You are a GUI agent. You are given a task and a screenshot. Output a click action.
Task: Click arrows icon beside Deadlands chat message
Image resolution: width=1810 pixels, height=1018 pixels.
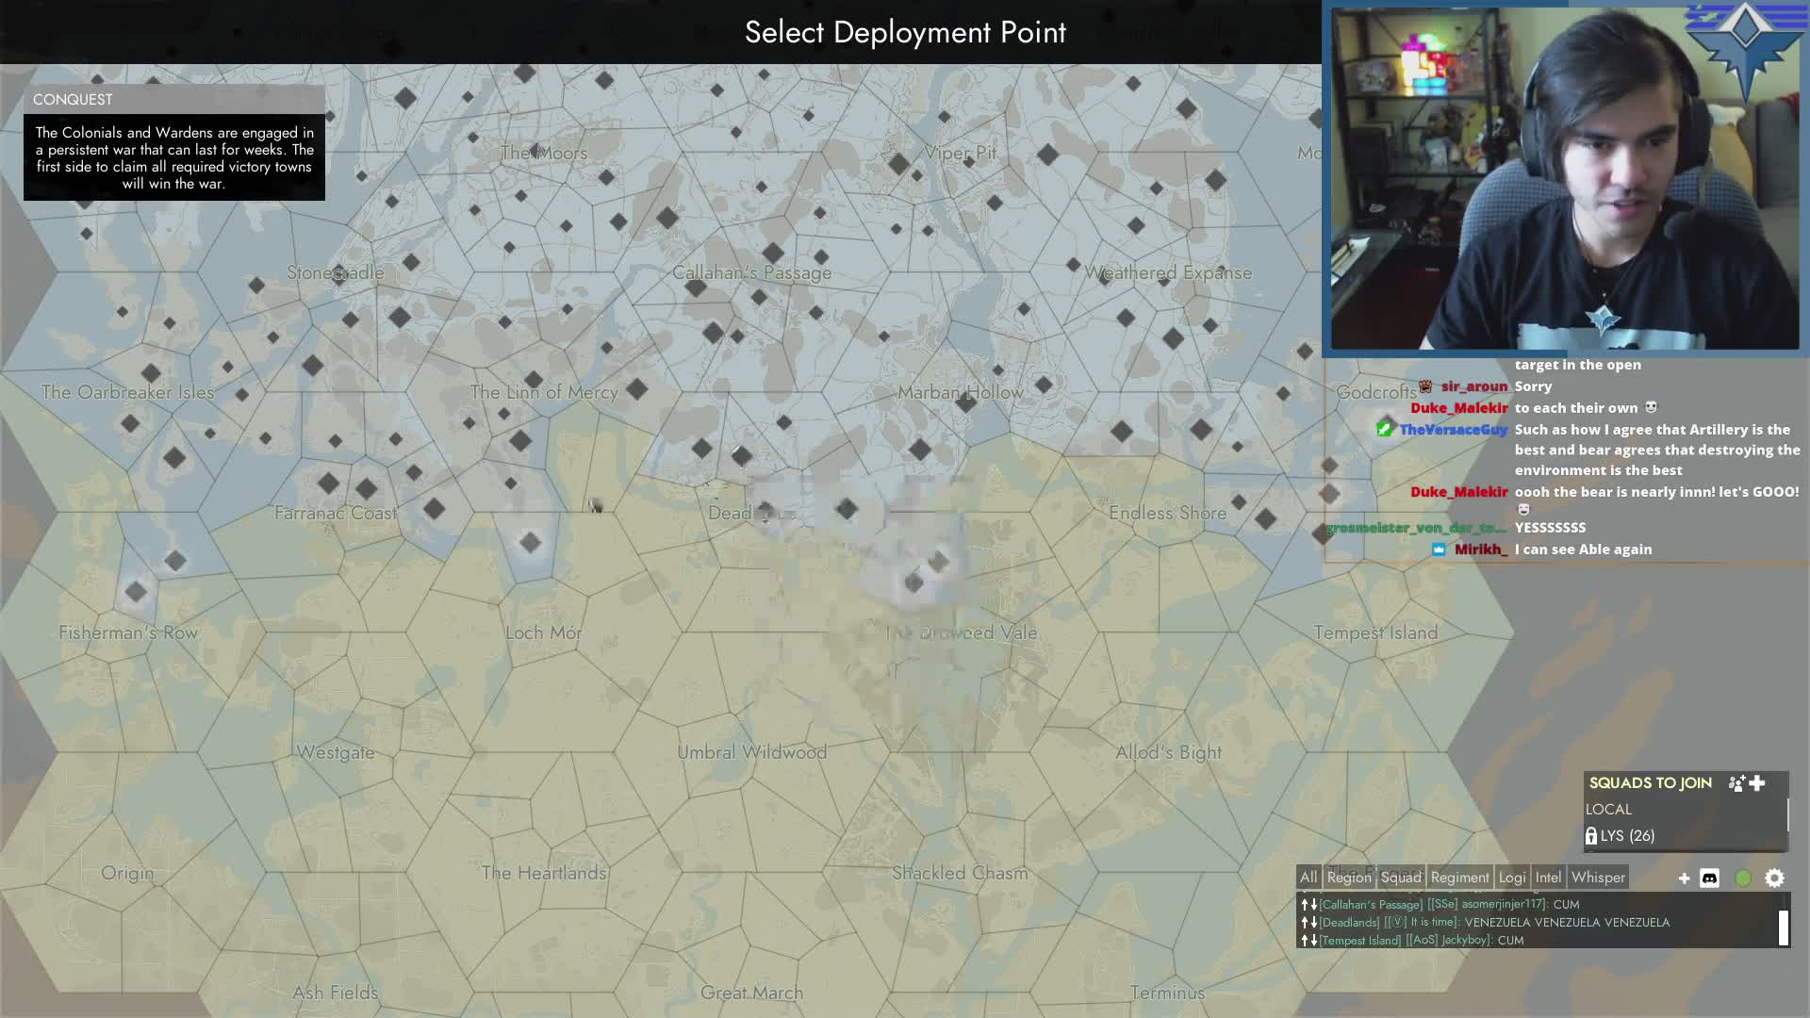pyautogui.click(x=1309, y=923)
